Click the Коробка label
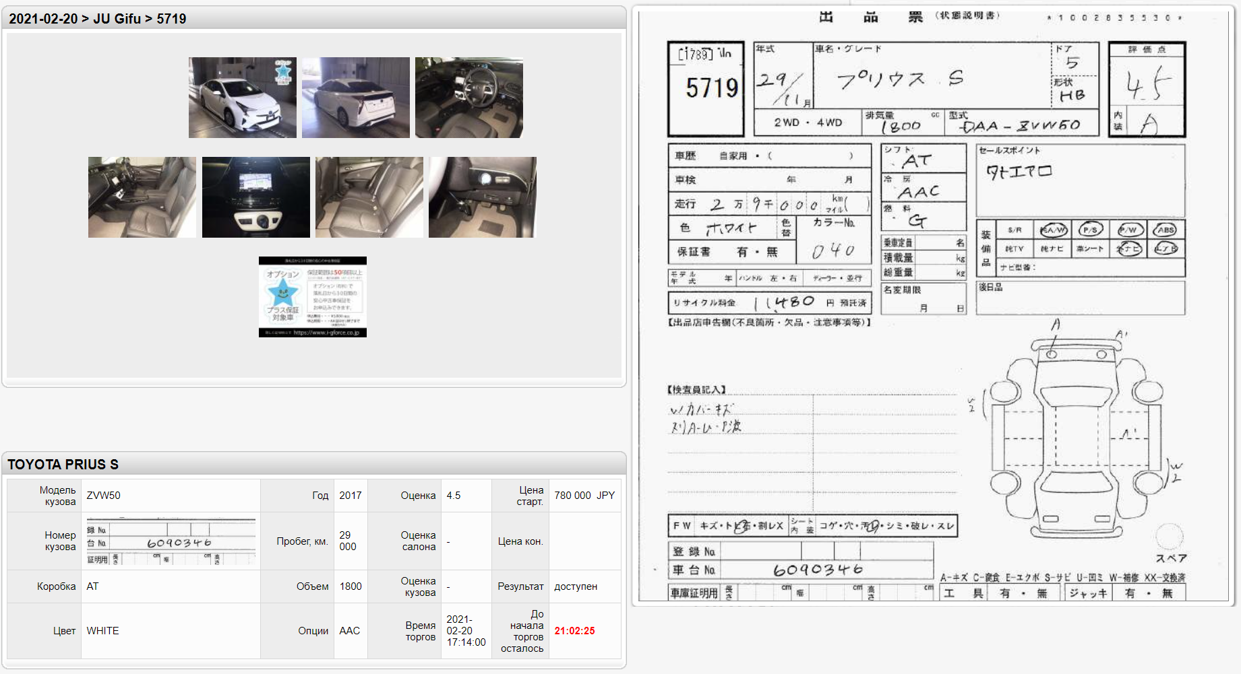Image resolution: width=1241 pixels, height=674 pixels. coord(57,586)
